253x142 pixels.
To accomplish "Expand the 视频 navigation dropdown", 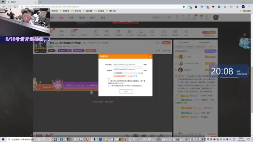I will [x=82, y=18].
